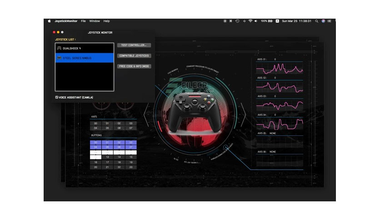This screenshot has width=380, height=220.
Task: Select DualShock 4 in joystick list
Action: pos(85,48)
